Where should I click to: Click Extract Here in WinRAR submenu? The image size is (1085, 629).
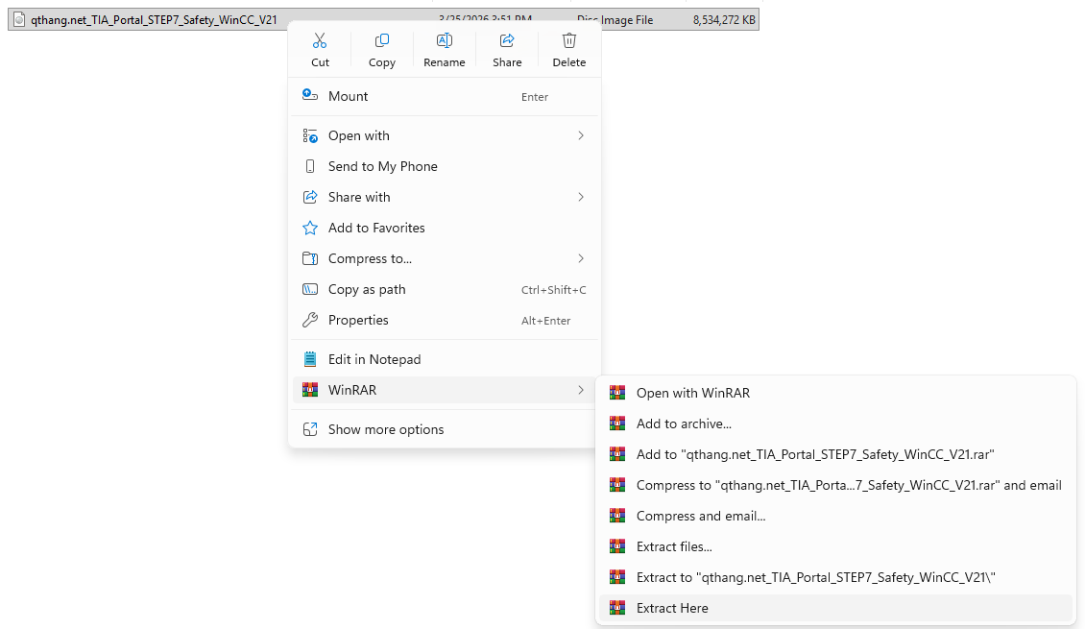(x=672, y=608)
